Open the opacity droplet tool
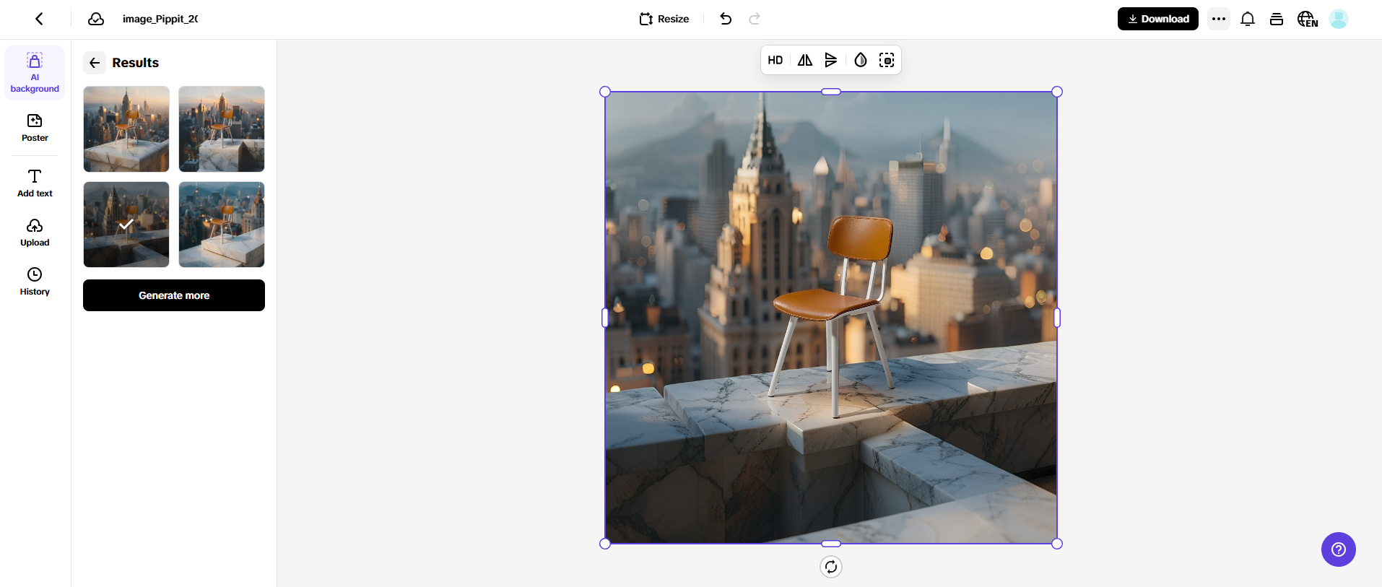 [860, 61]
